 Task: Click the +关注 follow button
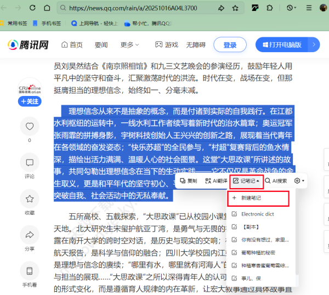(x=30, y=101)
